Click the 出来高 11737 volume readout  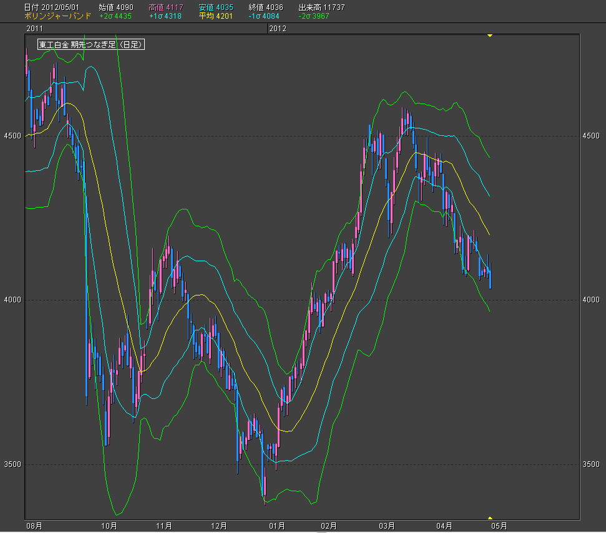pyautogui.click(x=321, y=7)
